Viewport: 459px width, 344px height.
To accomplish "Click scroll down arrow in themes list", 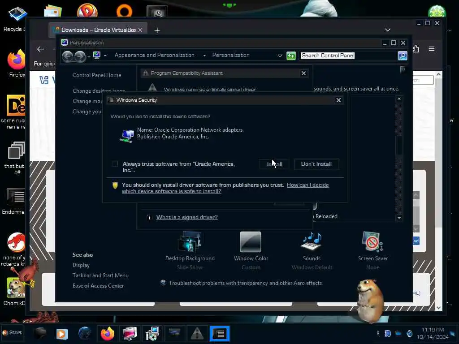I will point(399,218).
